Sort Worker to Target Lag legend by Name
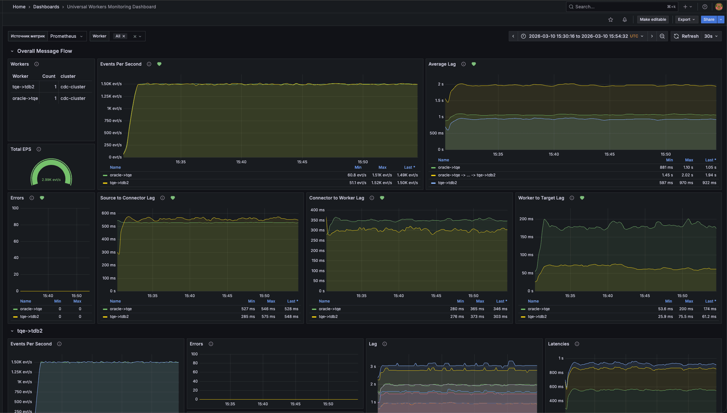 pyautogui.click(x=533, y=301)
